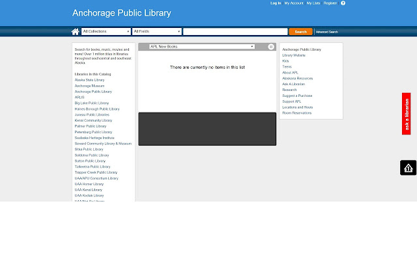This screenshot has height=260, width=417.
Task: Click the Anchorage Public Library header title
Action: click(122, 13)
